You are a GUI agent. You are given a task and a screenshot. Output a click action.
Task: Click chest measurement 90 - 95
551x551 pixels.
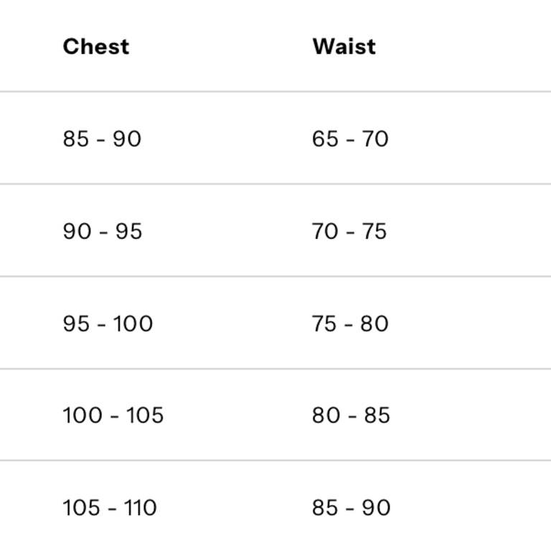tap(102, 231)
